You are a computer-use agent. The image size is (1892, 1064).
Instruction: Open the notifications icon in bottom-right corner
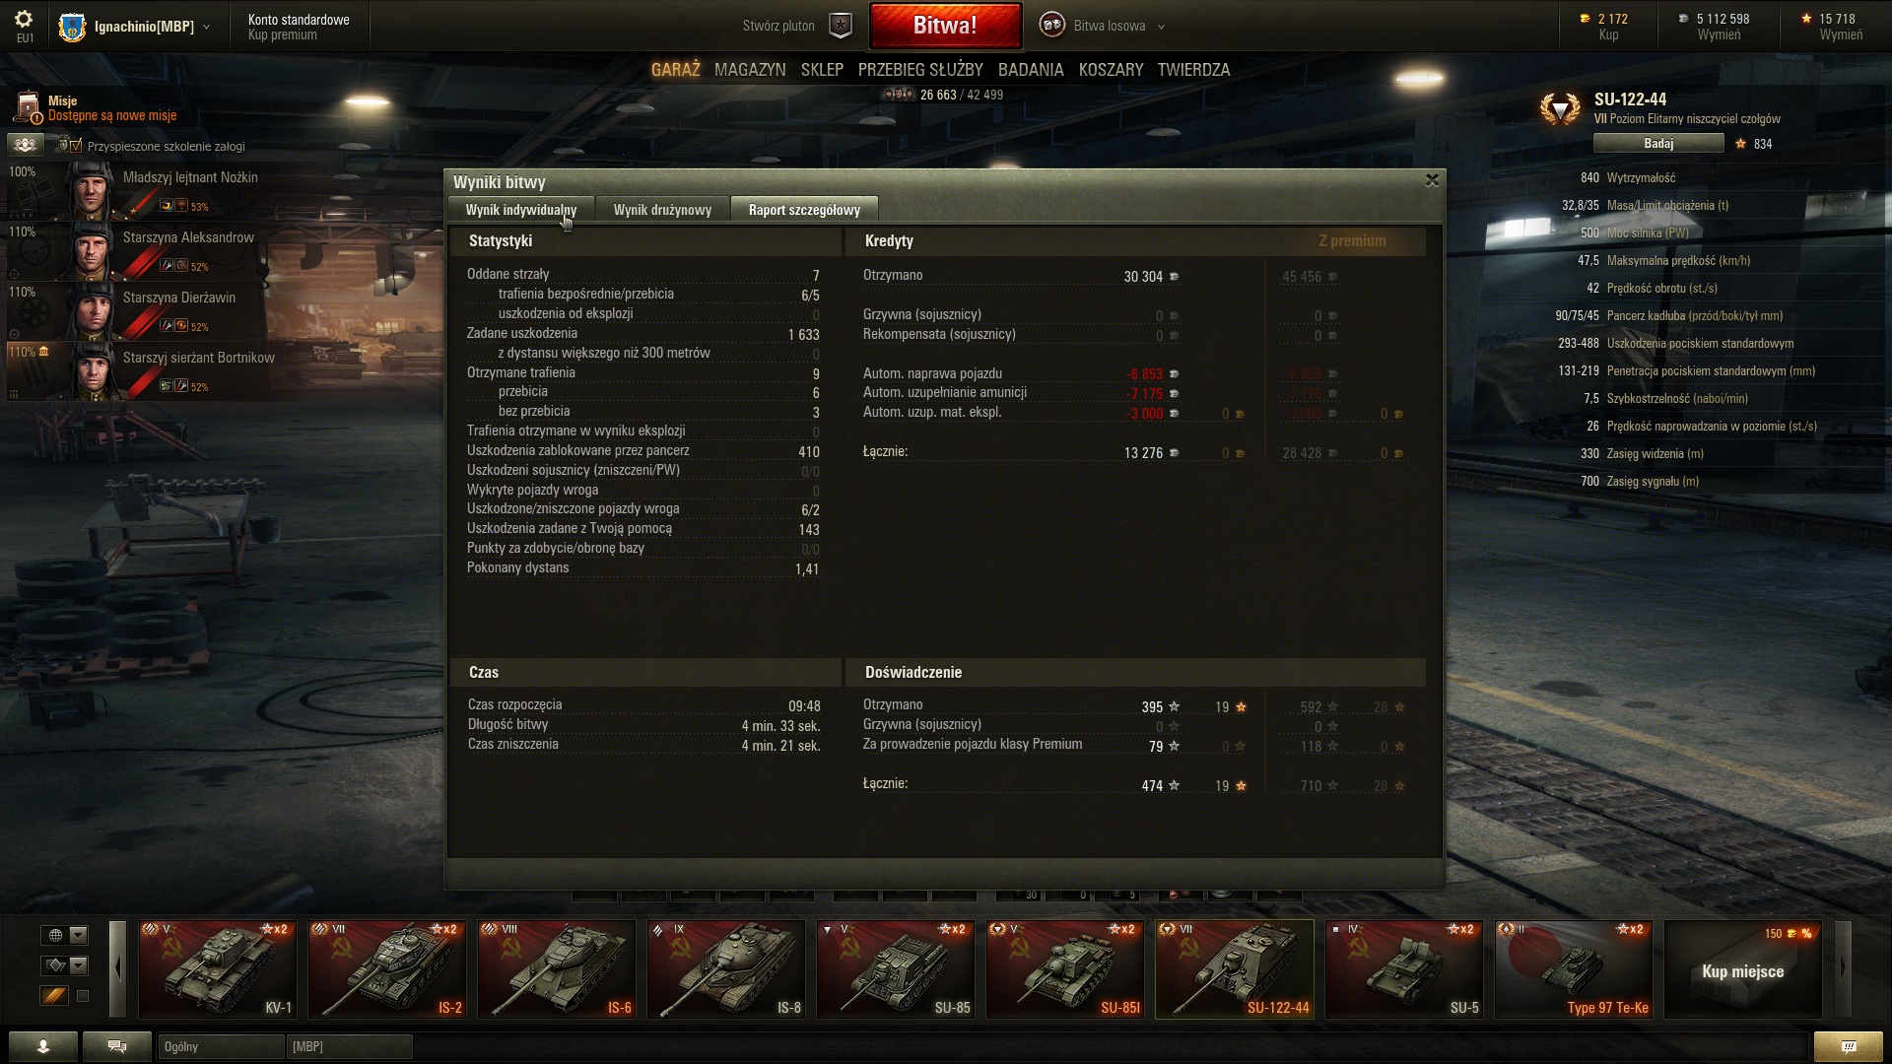tap(1848, 1046)
